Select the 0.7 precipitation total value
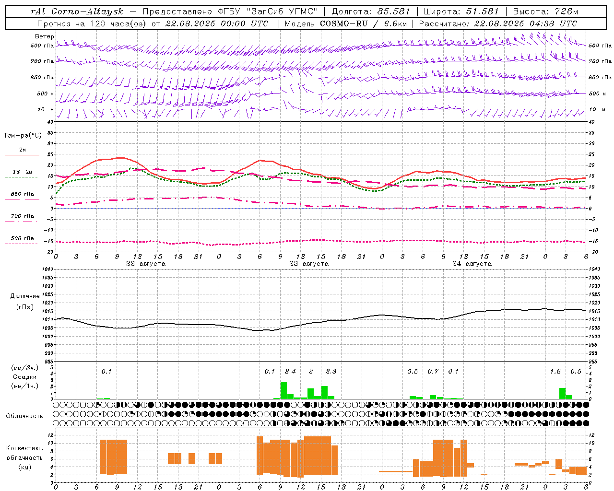614x491 pixels. (x=433, y=371)
